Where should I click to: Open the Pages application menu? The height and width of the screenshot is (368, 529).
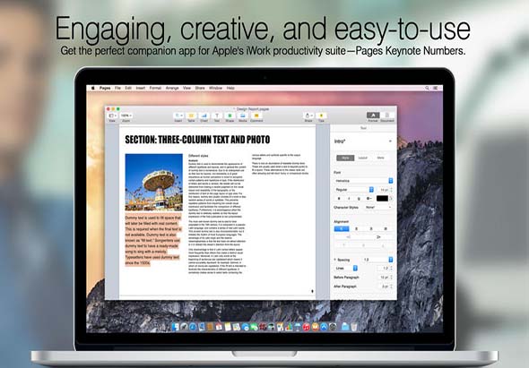click(105, 88)
